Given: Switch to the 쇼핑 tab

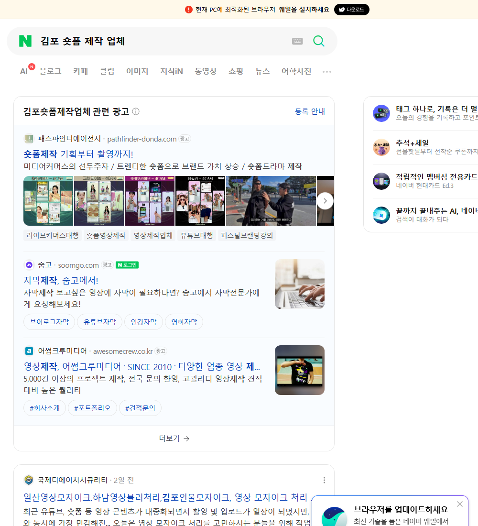Looking at the screenshot, I should tap(236, 71).
